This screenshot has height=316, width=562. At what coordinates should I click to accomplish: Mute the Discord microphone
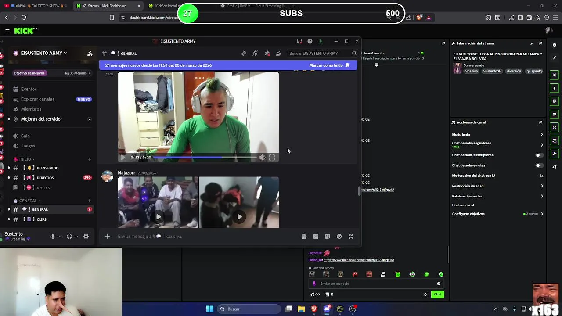point(52,236)
